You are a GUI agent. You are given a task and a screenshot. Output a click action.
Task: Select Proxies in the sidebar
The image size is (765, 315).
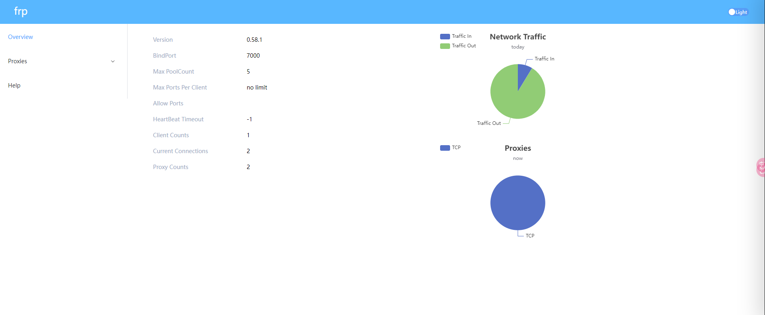pos(18,61)
